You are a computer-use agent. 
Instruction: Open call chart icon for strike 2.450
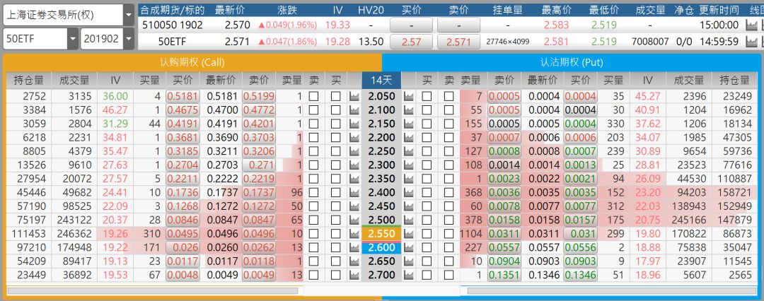pyautogui.click(x=354, y=206)
